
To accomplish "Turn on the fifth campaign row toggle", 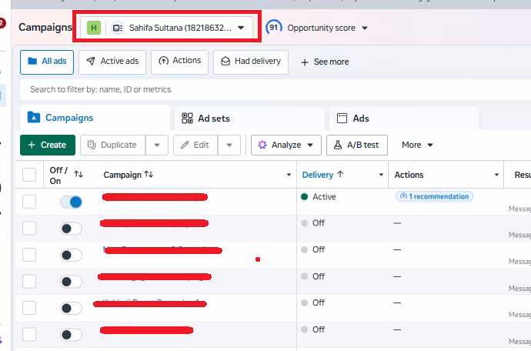I will 71,309.
